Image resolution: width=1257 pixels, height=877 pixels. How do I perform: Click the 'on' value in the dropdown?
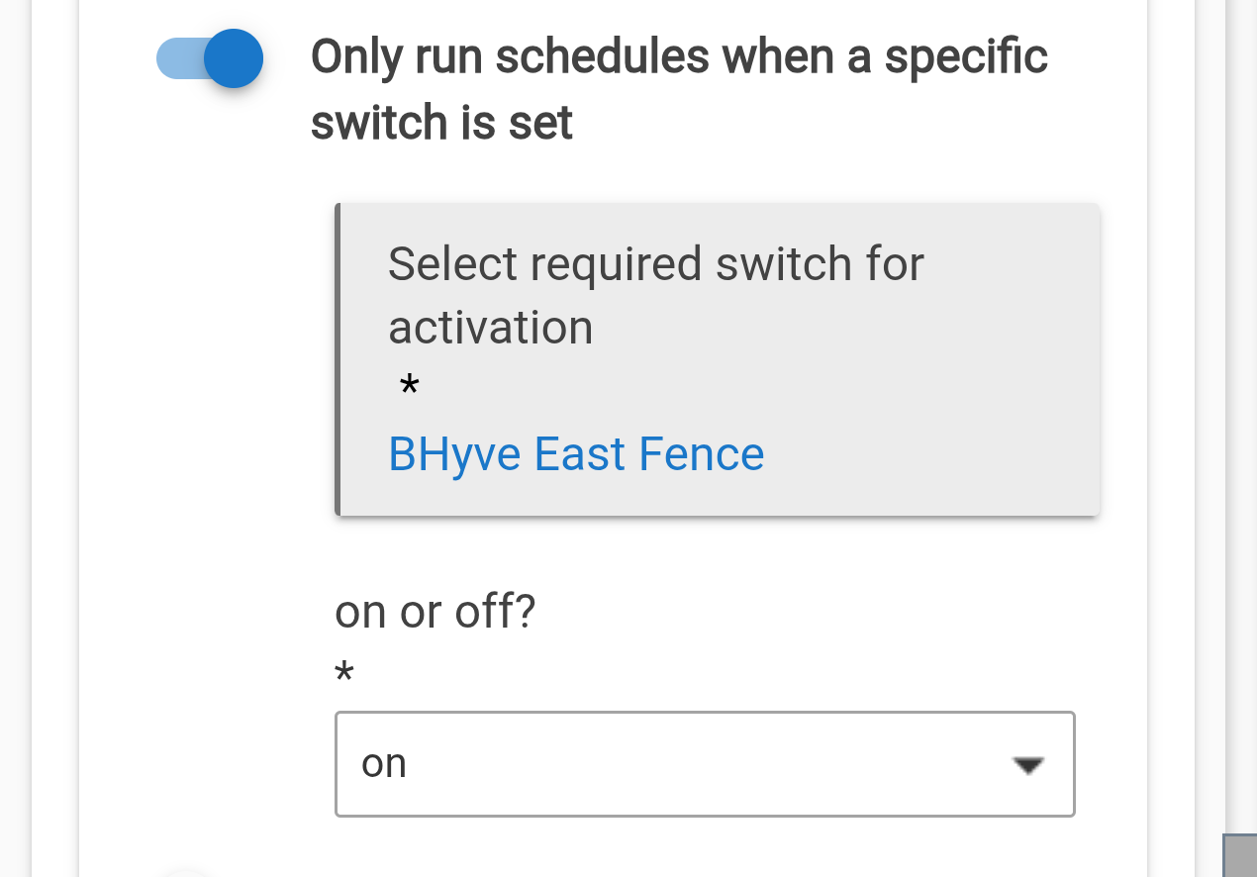pyautogui.click(x=385, y=764)
